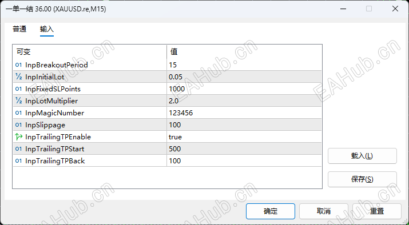This screenshot has height=225, width=409.
Task: Click the green boolean icon beside InpTrailingTPEnable
Action: click(x=19, y=136)
